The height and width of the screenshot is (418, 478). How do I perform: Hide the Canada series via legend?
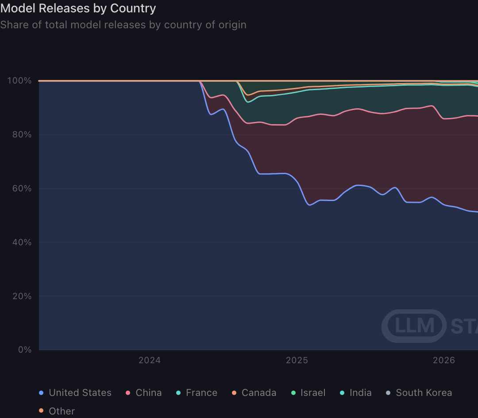tap(254, 393)
